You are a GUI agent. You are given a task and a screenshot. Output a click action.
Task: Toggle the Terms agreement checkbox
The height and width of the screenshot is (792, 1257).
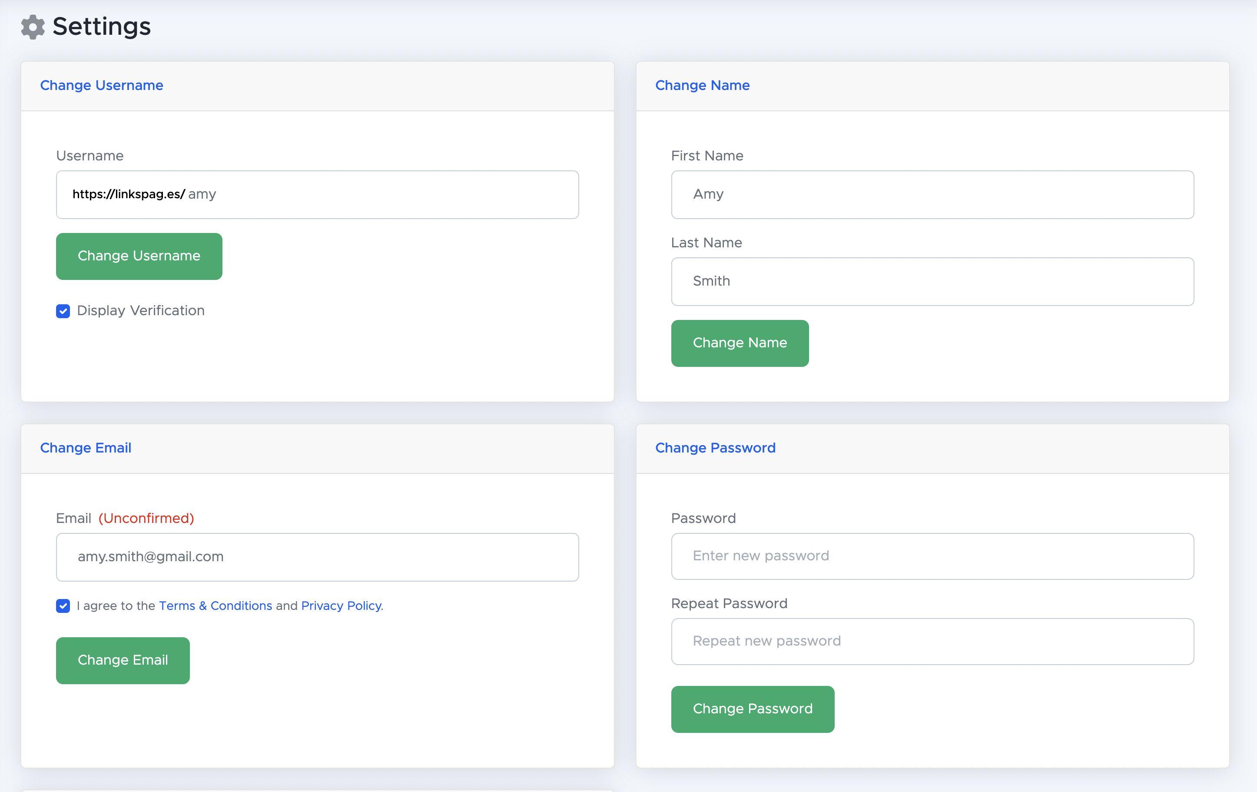(63, 606)
